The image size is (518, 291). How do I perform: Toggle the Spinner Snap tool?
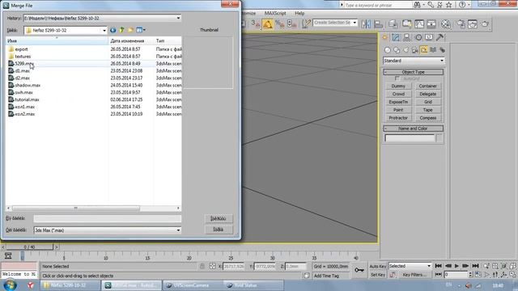click(x=292, y=23)
